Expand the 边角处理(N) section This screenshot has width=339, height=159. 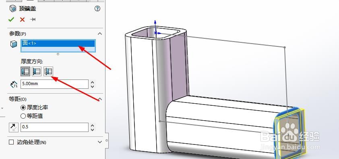click(100, 142)
